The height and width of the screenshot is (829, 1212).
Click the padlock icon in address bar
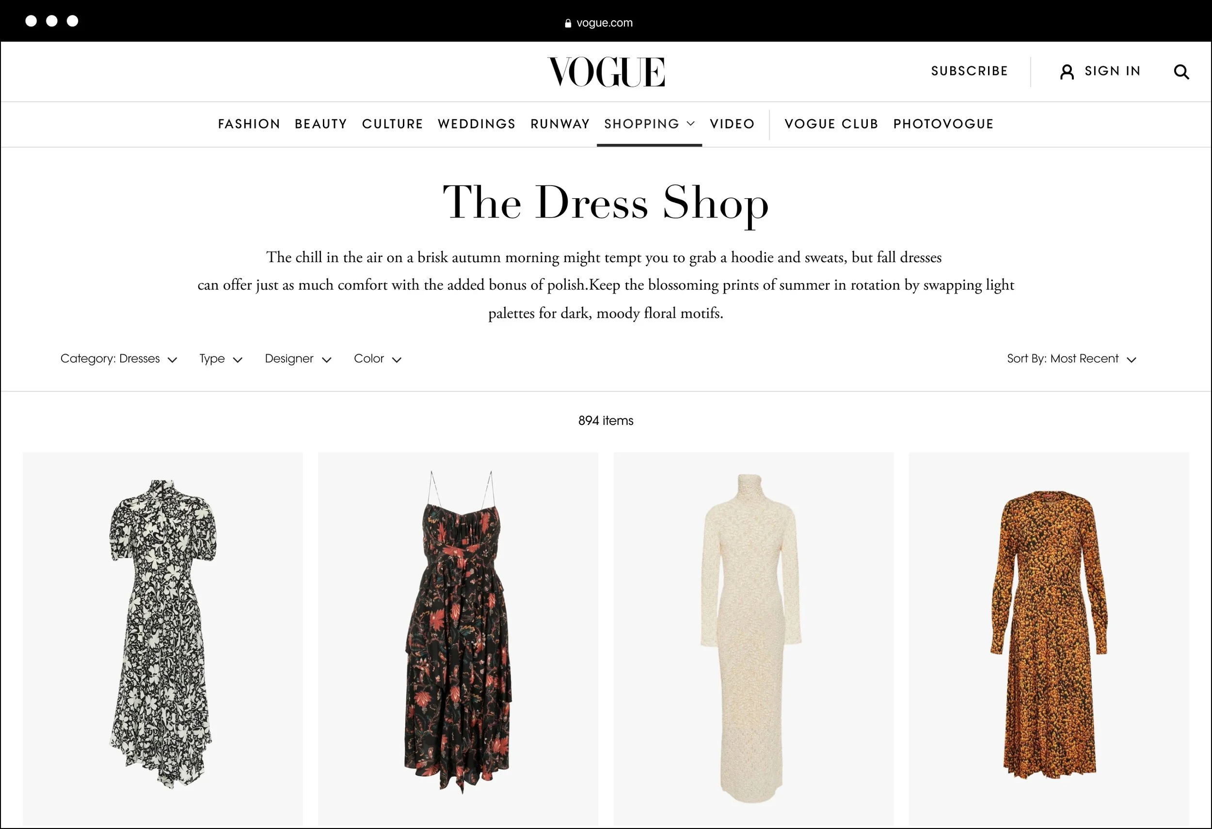(x=568, y=23)
